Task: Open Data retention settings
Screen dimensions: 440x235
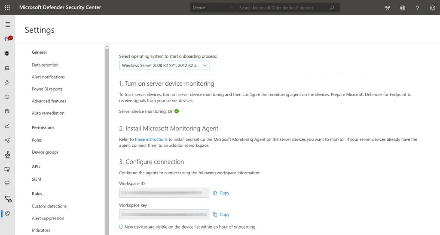Action: pos(45,65)
